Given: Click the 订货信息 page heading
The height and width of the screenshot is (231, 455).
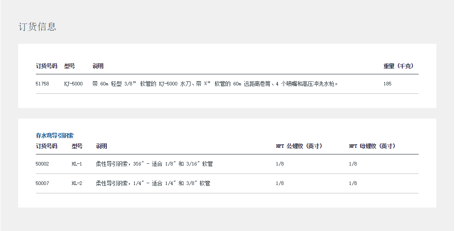Looking at the screenshot, I should tap(37, 27).
